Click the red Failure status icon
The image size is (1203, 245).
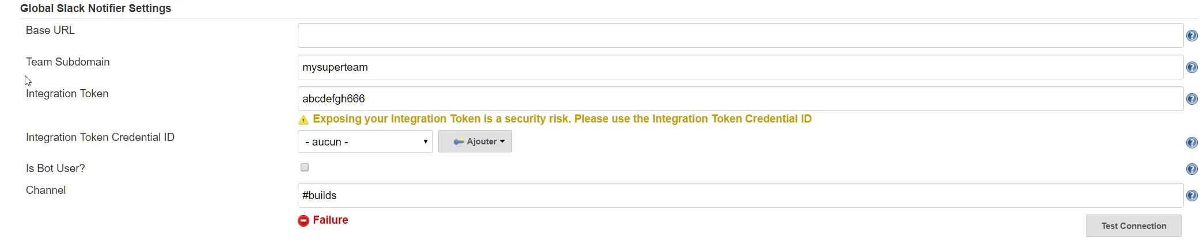click(303, 221)
